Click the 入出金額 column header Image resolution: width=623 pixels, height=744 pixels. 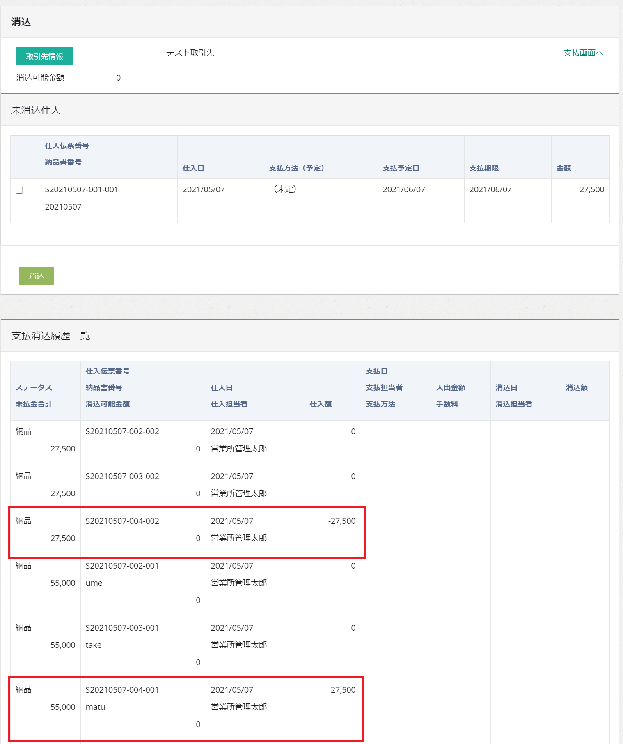pos(451,387)
